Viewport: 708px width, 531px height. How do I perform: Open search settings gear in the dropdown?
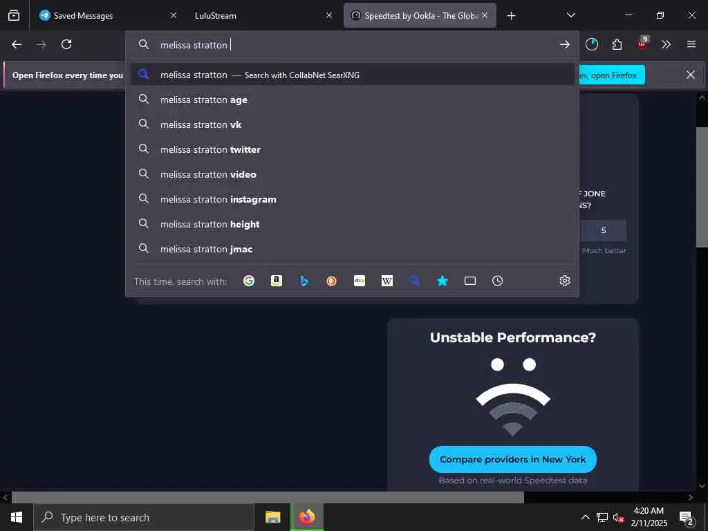pos(564,281)
